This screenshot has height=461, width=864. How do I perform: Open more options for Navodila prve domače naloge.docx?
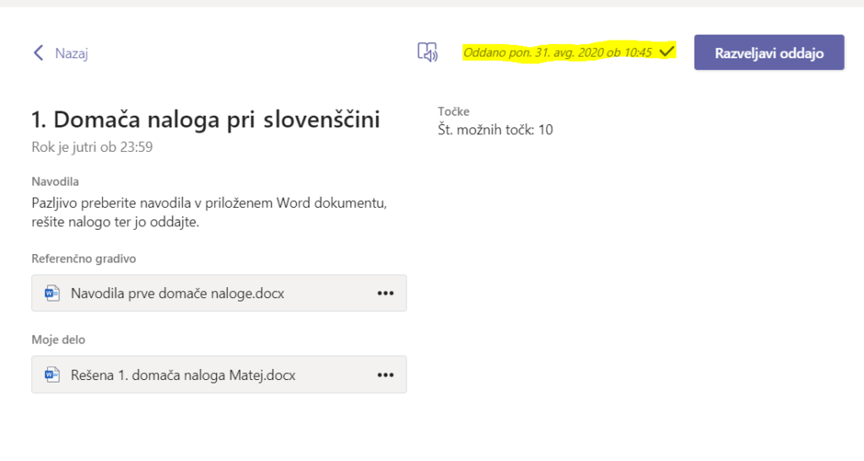tap(385, 293)
